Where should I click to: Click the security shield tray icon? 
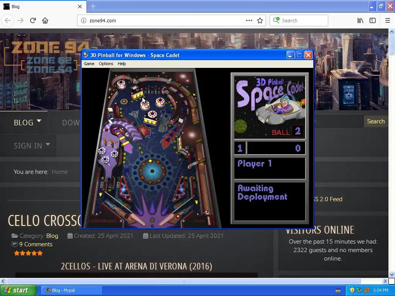tap(352, 290)
